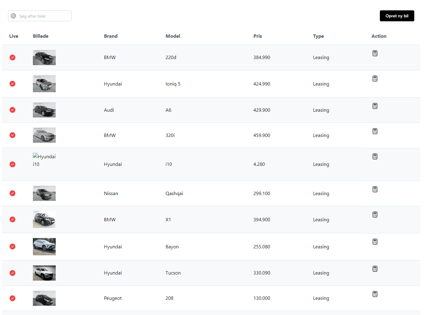
Task: Focus the 'Søg efter biler' search field
Action: (x=40, y=16)
